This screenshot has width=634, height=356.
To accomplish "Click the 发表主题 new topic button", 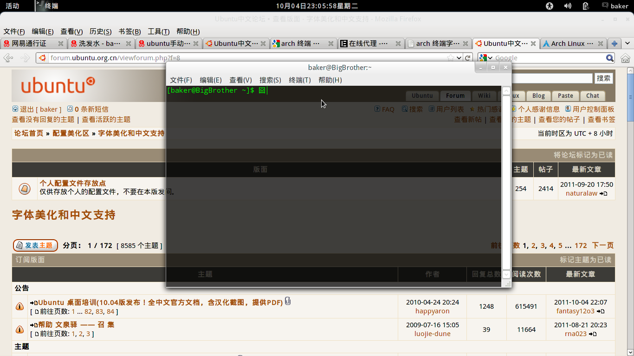I will (35, 245).
